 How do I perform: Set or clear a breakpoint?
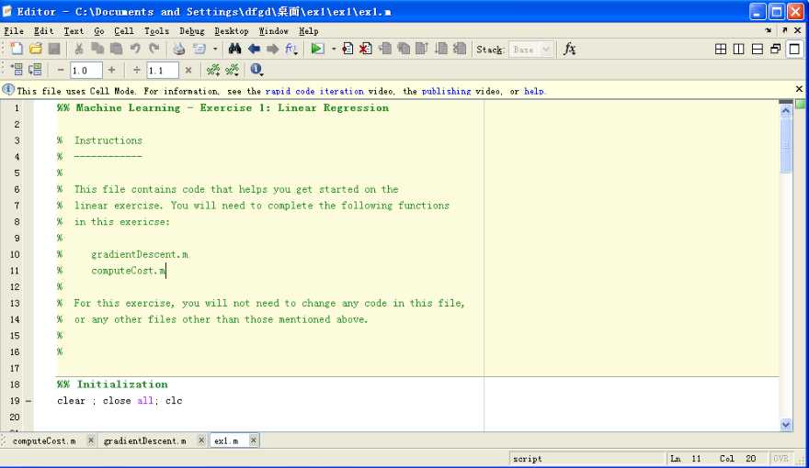tap(348, 49)
